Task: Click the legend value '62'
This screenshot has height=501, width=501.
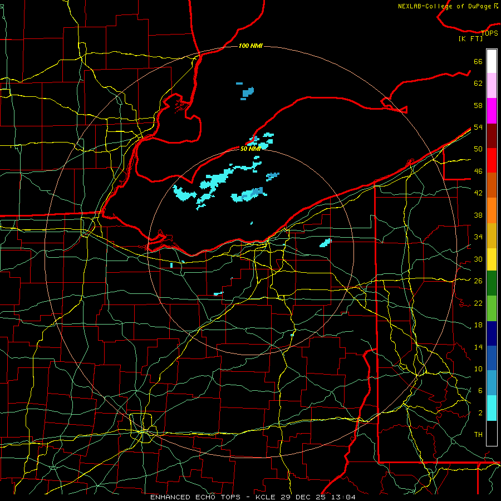Action: (478, 83)
